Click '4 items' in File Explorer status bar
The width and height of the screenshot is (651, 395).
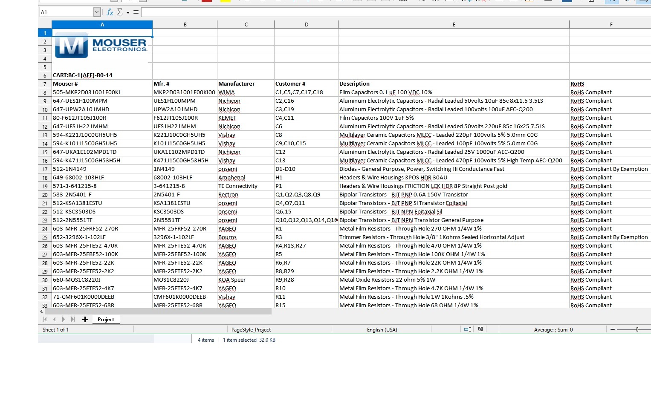[x=206, y=340]
